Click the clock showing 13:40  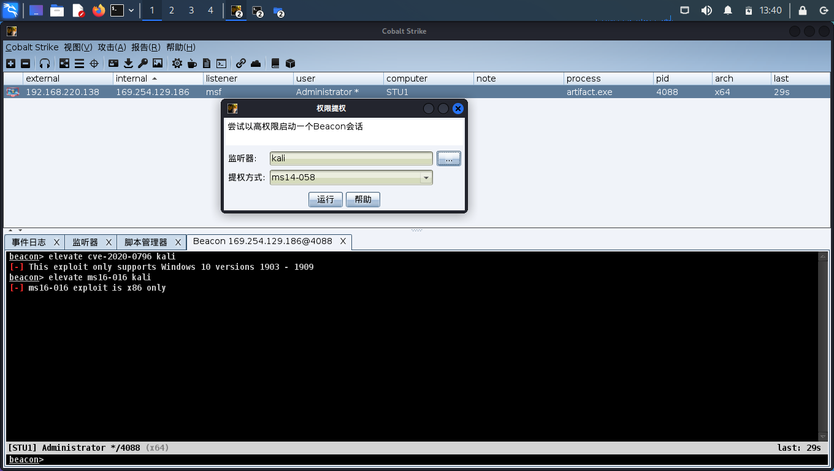coord(771,10)
